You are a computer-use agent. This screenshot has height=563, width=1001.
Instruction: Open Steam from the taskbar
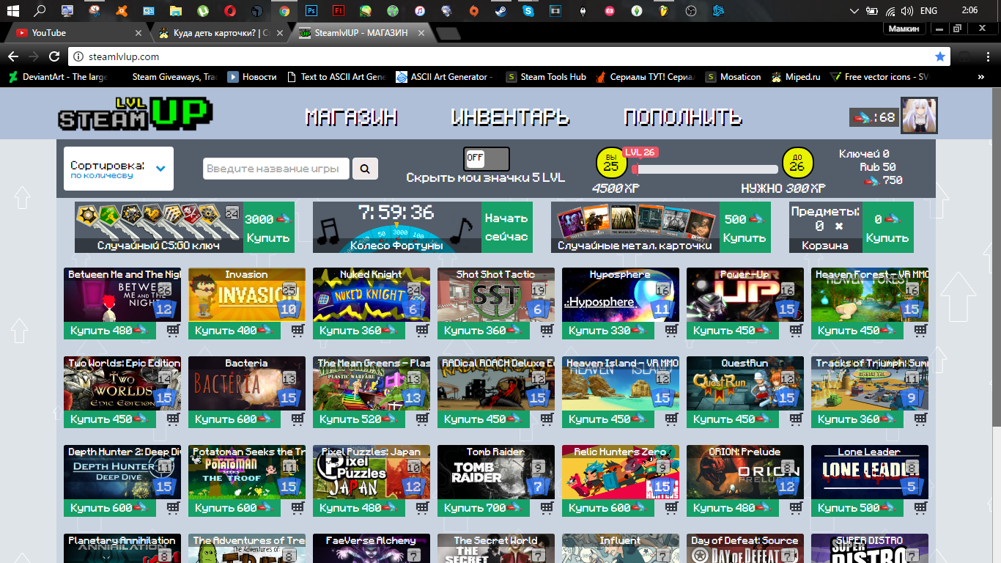click(500, 11)
